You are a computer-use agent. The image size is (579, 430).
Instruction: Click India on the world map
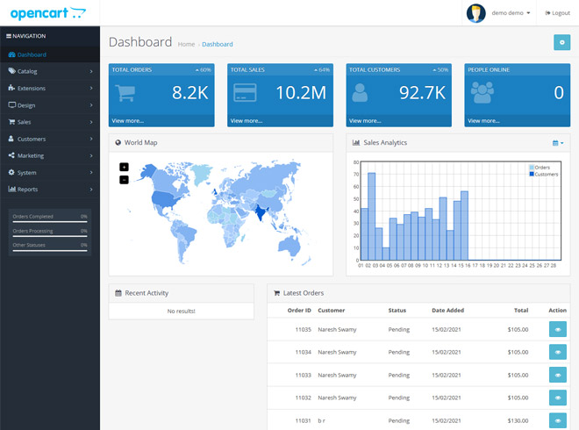point(261,212)
